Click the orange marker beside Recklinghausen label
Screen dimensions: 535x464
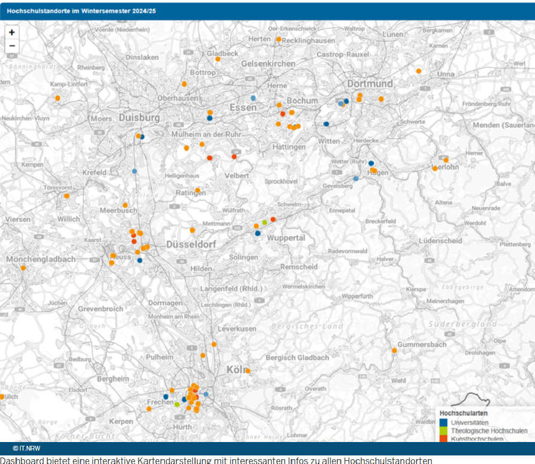[x=278, y=40]
